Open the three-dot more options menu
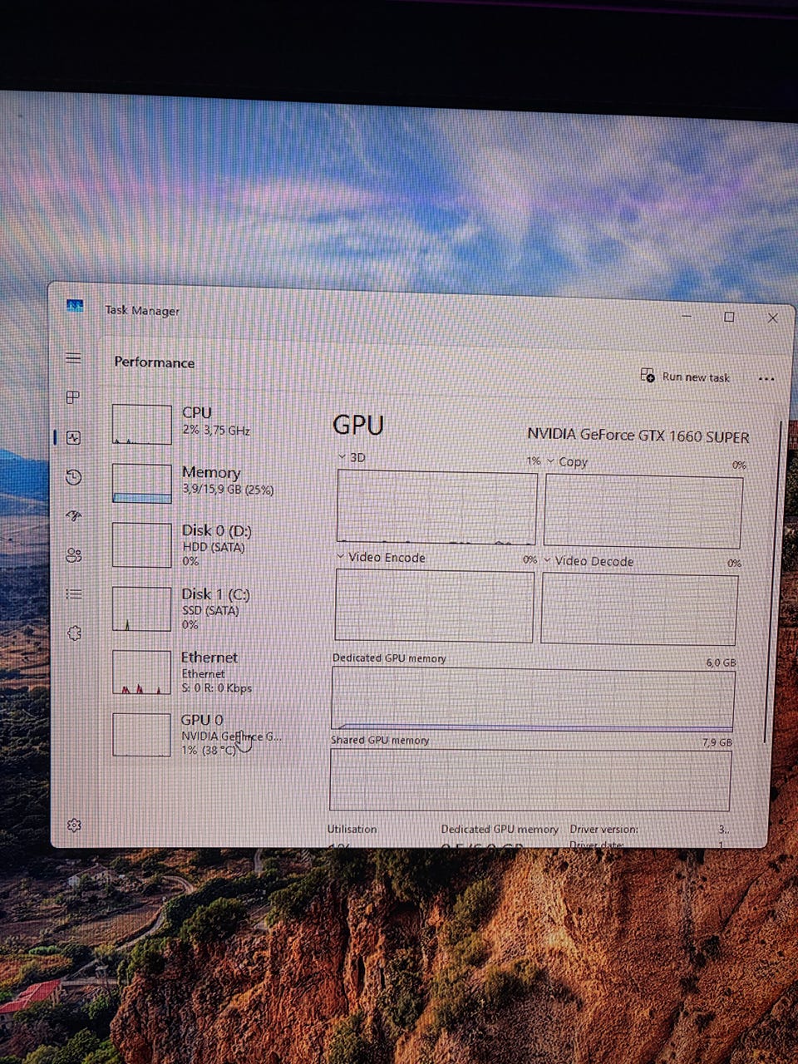Viewport: 798px width, 1064px height. 766,379
